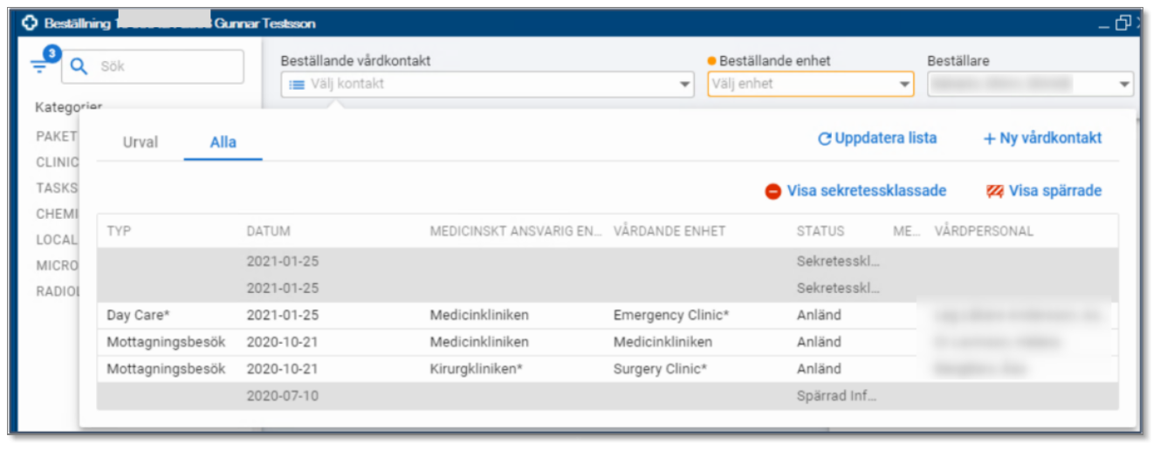Click the red Visa sekretessklassade icon
This screenshot has height=450, width=1160.
pos(772,191)
